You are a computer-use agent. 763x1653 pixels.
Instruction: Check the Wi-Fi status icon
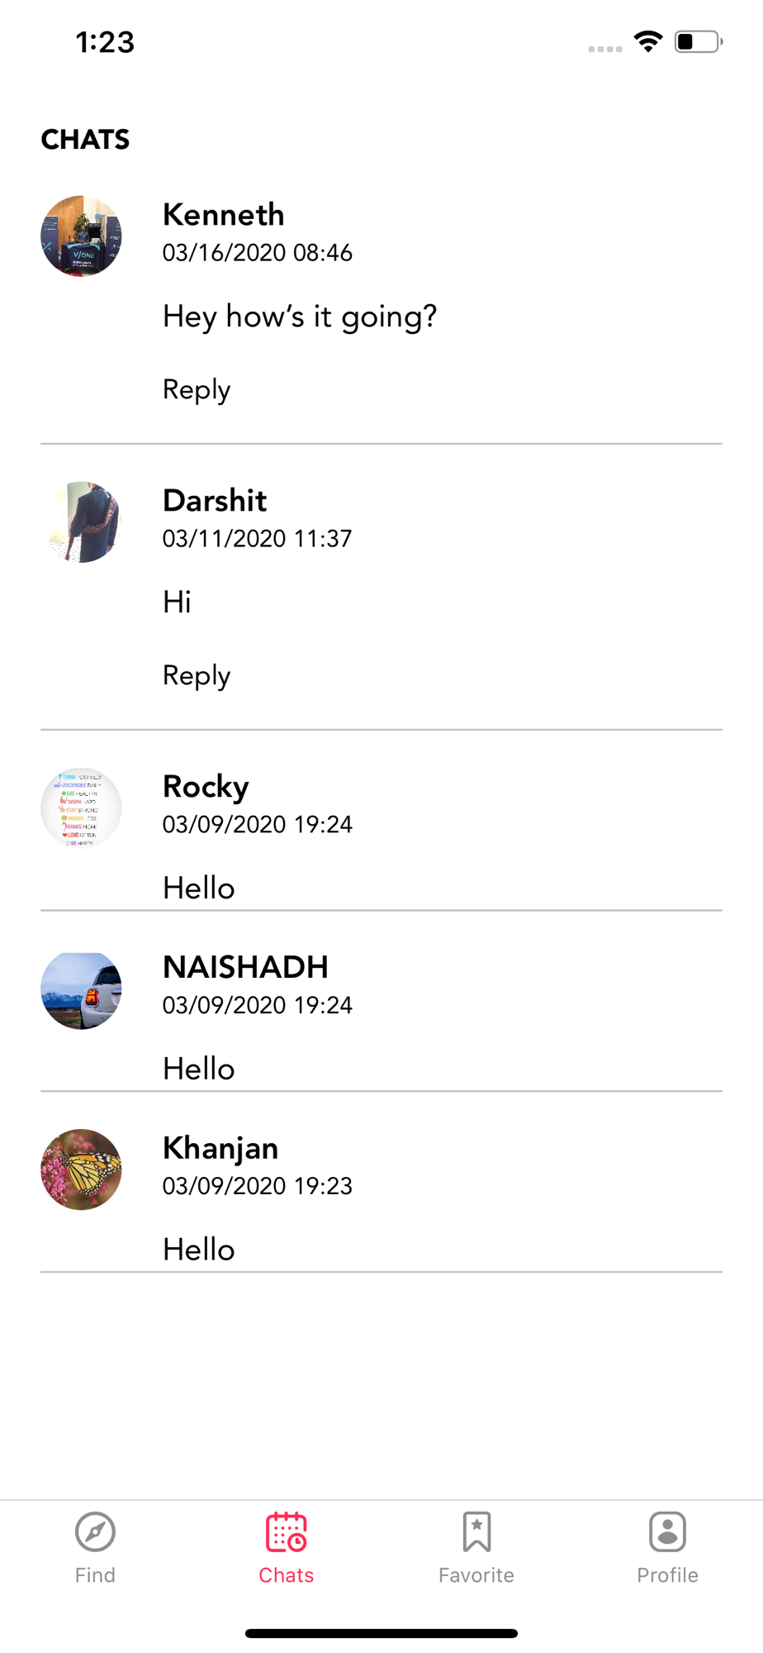648,41
